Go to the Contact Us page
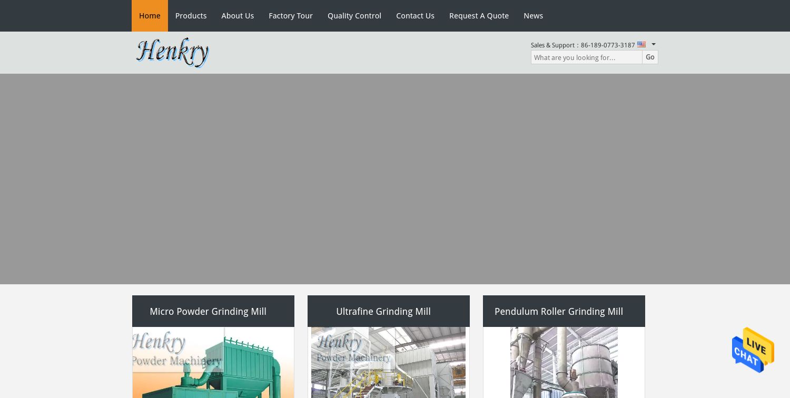 [x=415, y=15]
